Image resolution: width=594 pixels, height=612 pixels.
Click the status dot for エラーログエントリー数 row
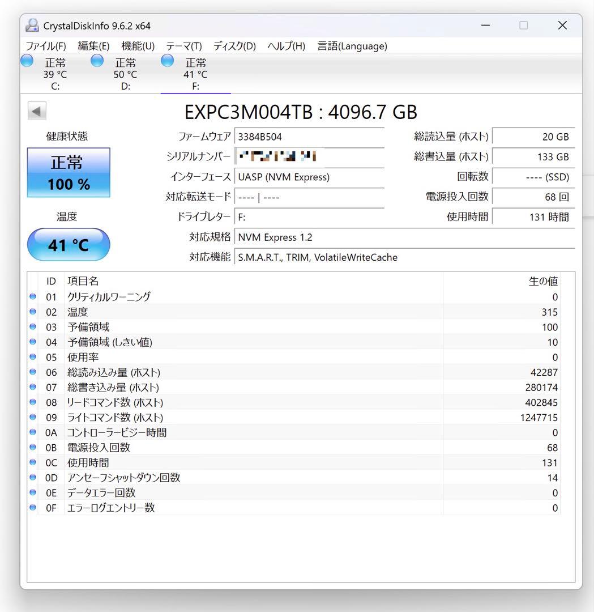pos(32,508)
